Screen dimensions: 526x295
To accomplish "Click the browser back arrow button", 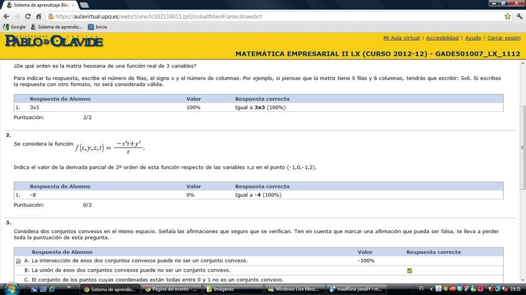I will 7,17.
